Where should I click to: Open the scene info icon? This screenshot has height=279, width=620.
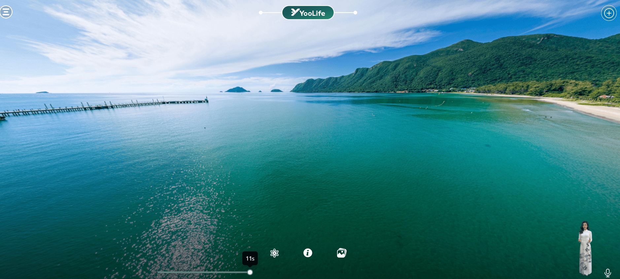308,253
